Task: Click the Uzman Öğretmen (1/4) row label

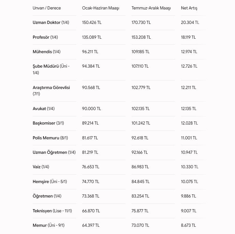Action: click(x=54, y=152)
